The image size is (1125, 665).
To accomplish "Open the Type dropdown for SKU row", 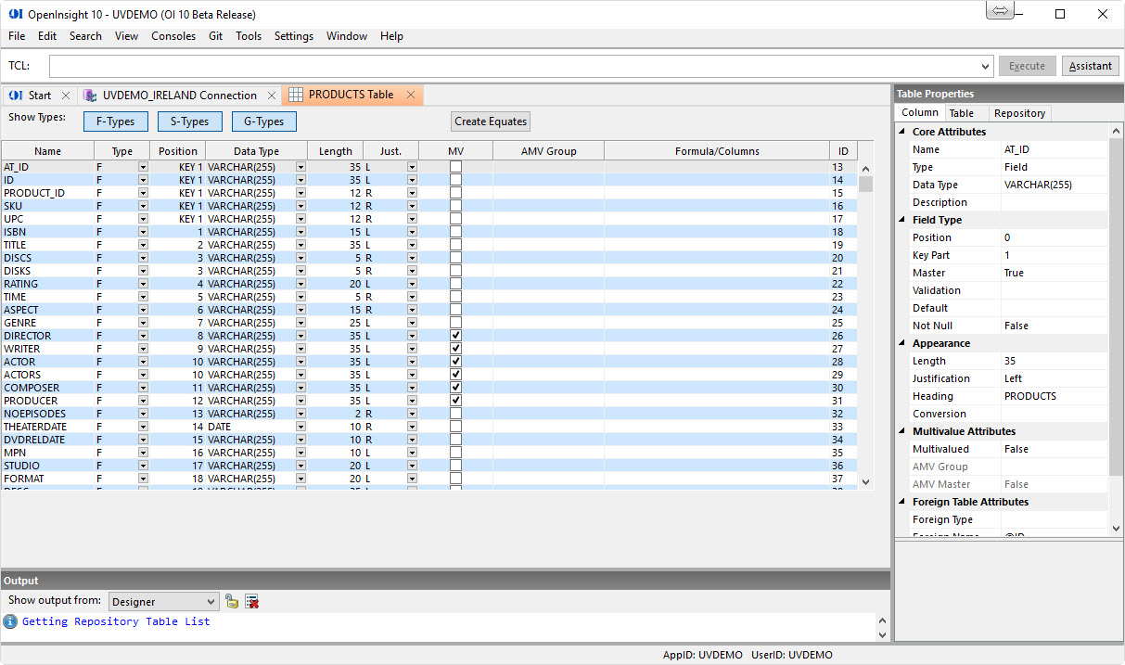I will pos(143,206).
